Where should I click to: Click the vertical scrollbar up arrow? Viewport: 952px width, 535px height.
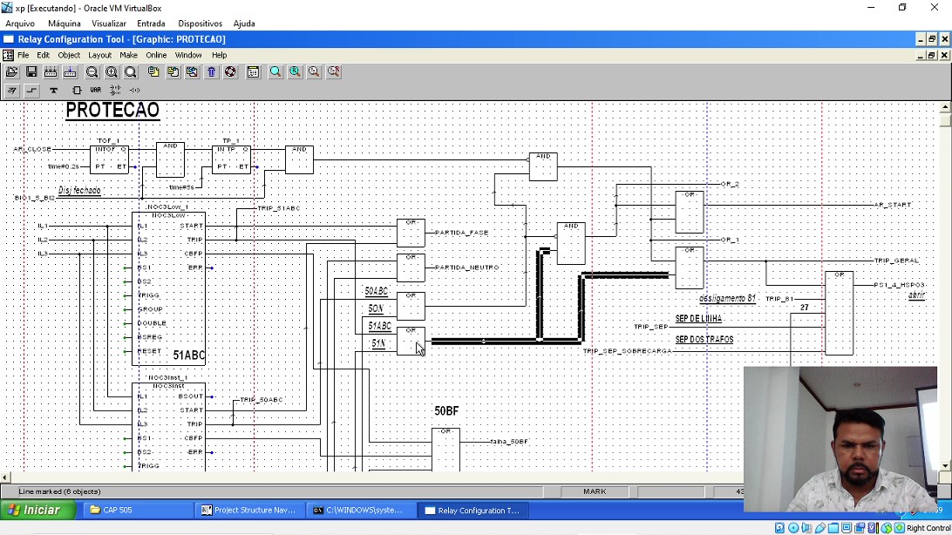[945, 106]
